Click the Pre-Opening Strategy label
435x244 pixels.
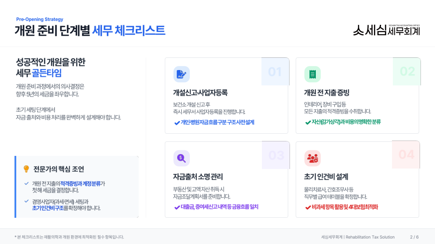pyautogui.click(x=40, y=19)
